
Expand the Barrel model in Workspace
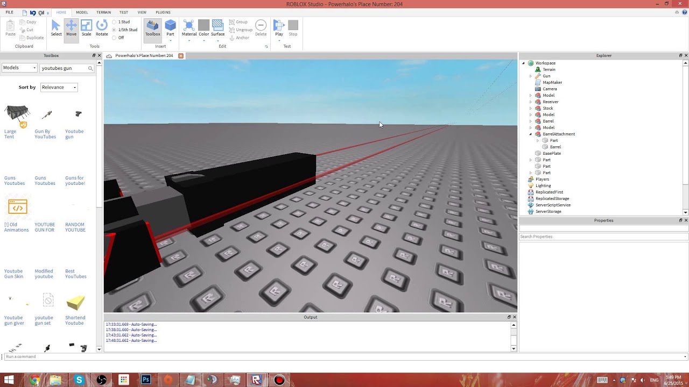tap(530, 121)
